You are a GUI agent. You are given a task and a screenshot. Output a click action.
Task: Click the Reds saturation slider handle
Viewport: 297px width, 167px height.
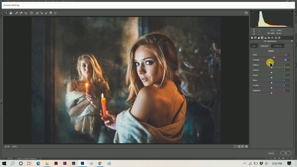pos(274,57)
